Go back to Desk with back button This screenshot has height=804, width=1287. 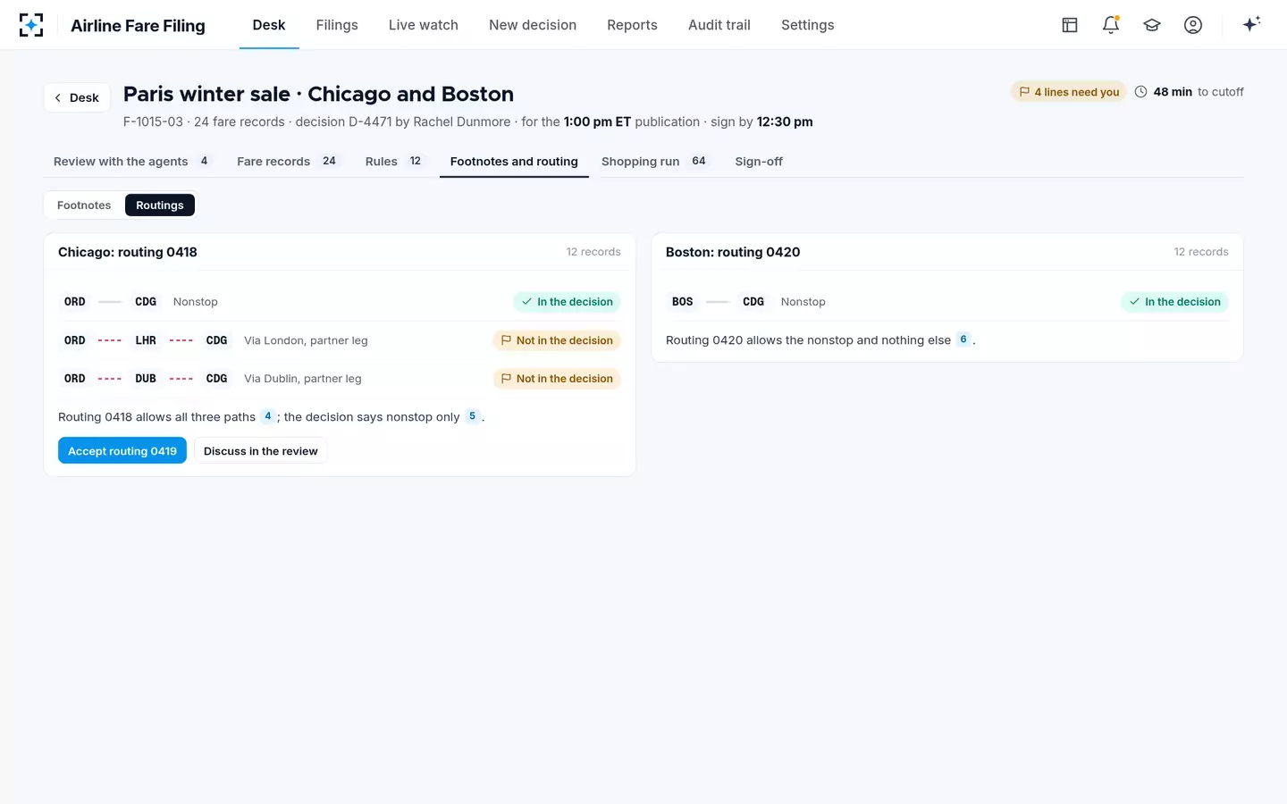click(77, 97)
